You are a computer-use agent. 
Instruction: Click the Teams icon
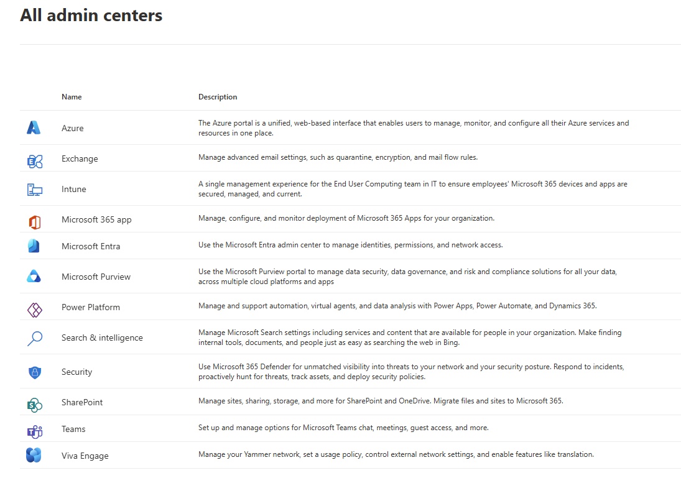click(x=34, y=431)
